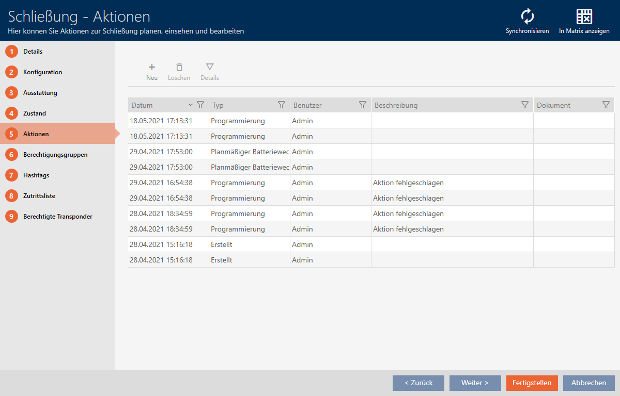The image size is (620, 396).
Task: Click the Weiter > button
Action: [475, 383]
